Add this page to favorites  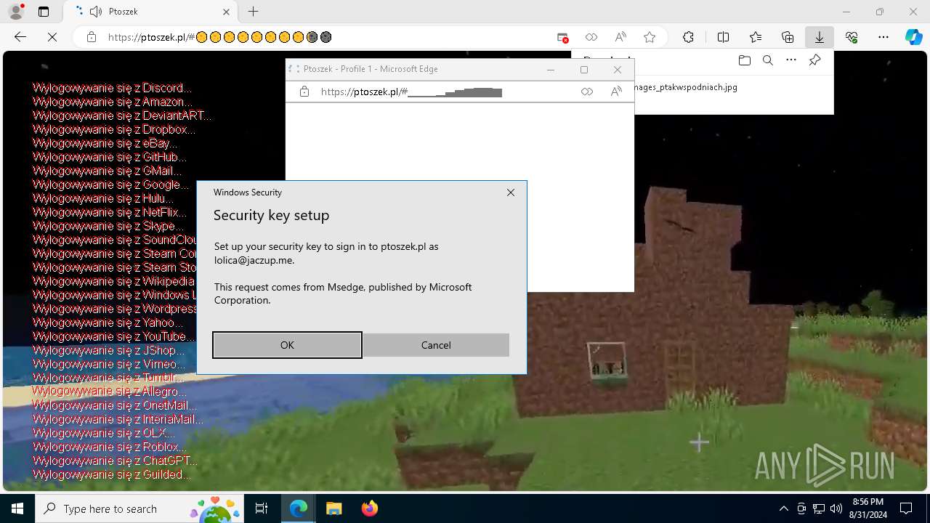point(650,37)
